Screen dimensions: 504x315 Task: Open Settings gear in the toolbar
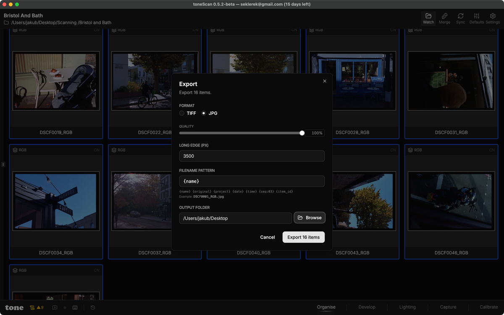[x=493, y=18]
